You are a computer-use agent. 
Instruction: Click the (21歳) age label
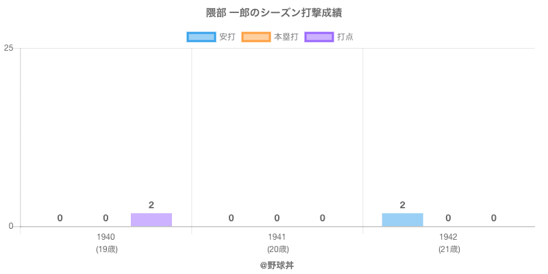(x=449, y=249)
